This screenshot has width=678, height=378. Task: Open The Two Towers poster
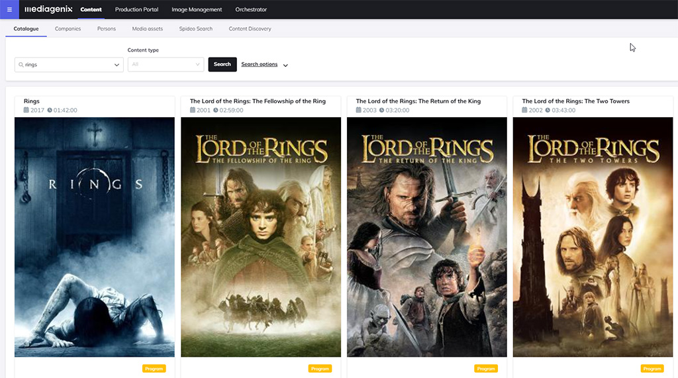(x=593, y=237)
